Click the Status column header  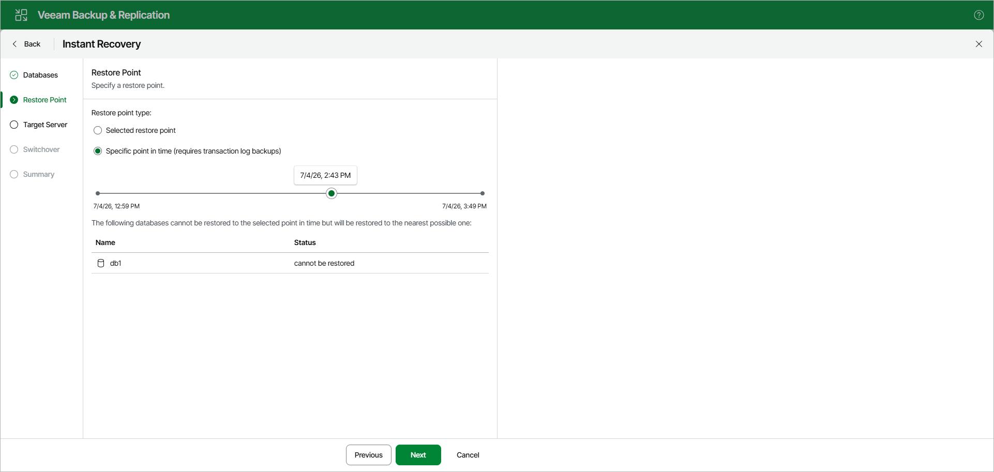point(305,242)
